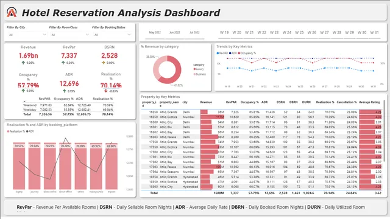The height and width of the screenshot is (219, 390).
Task: Sort the property table by Revenue column header
Action: pos(206,102)
